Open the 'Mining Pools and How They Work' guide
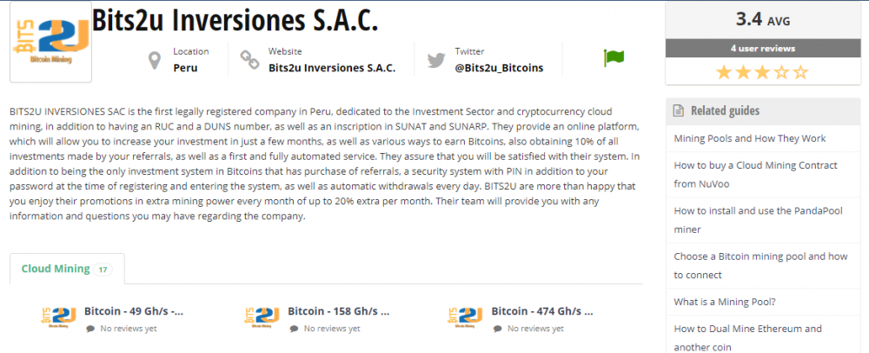 (750, 138)
